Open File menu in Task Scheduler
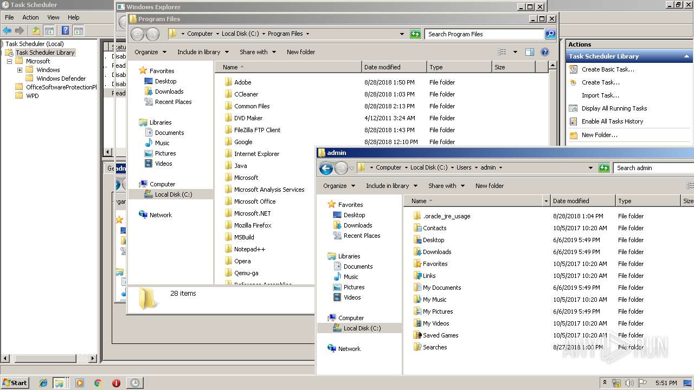This screenshot has width=694, height=390. [9, 17]
